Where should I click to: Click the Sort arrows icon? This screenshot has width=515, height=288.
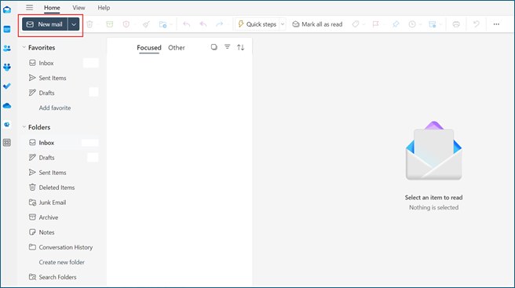point(241,47)
